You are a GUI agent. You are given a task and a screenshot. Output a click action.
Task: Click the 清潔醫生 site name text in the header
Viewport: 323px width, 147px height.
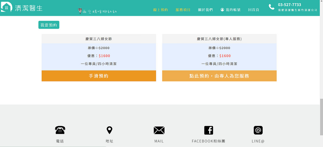coord(28,8)
